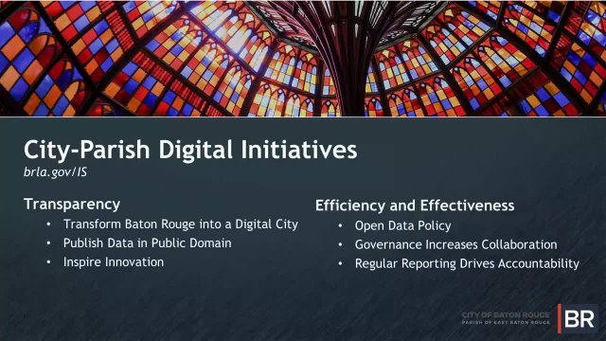Click "Publish Data in Public Domain" bullet
This screenshot has height=341, width=606.
pyautogui.click(x=148, y=243)
